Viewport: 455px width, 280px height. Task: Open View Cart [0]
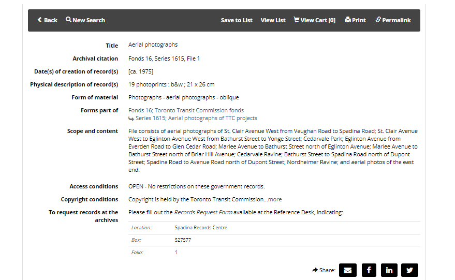[x=315, y=20]
